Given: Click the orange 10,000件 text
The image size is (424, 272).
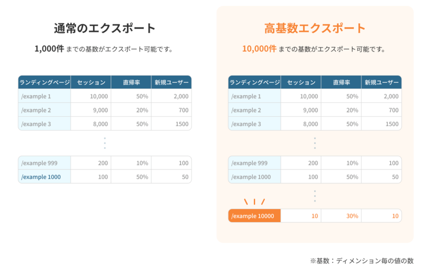Looking at the screenshot, I should click(x=259, y=48).
